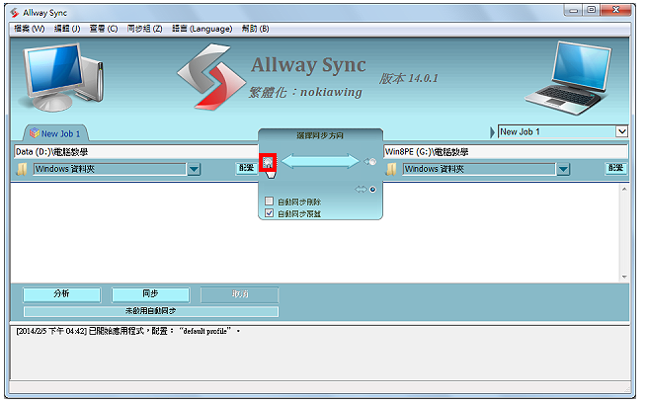Maximize the Allway Sync window
Viewport: 645px width, 404px height.
point(591,10)
